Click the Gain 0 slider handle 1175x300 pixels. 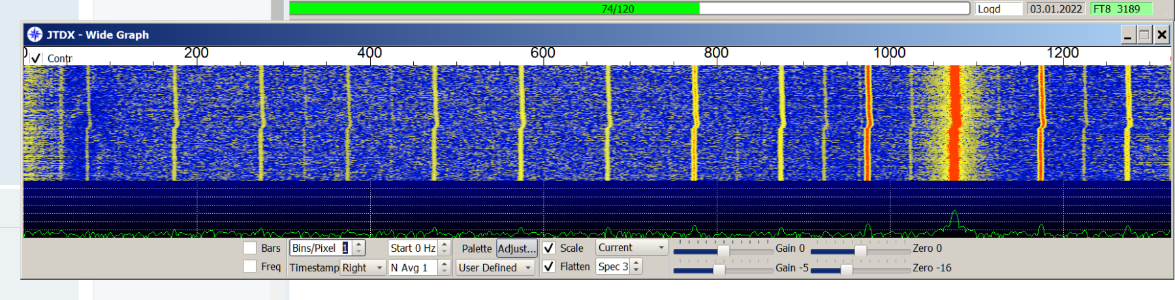(723, 251)
